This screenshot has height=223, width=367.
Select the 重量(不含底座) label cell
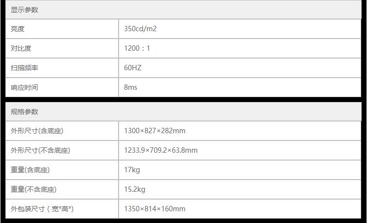click(34, 189)
